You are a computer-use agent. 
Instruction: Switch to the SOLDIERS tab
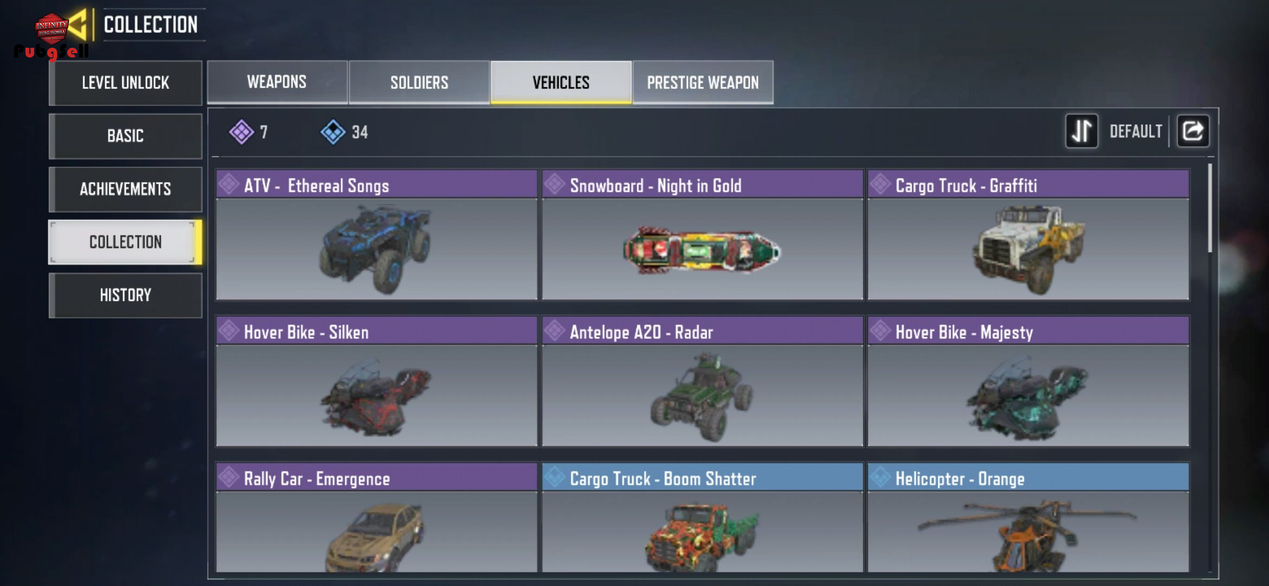coord(419,82)
